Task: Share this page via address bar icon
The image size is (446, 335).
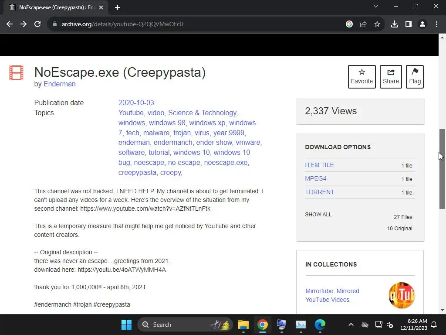Action: pyautogui.click(x=363, y=24)
